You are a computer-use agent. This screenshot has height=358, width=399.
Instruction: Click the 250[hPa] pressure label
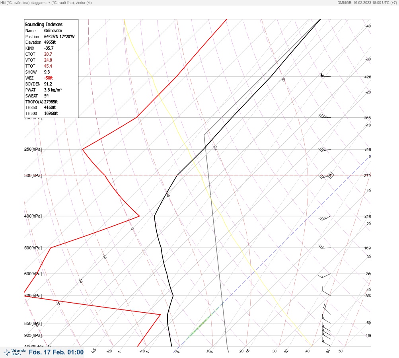(33, 149)
